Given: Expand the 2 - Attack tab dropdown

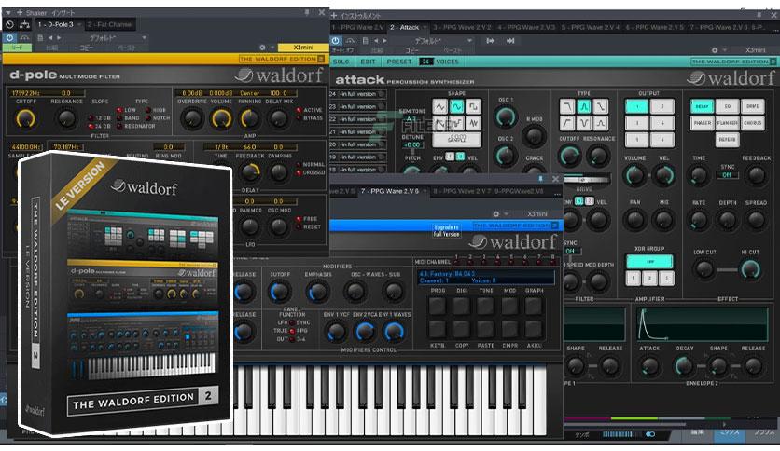Looking at the screenshot, I should pos(425,27).
